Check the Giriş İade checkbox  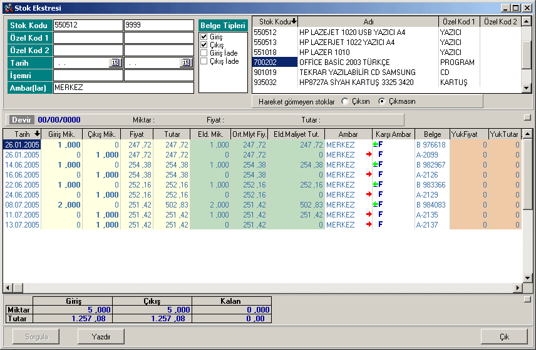(x=204, y=53)
